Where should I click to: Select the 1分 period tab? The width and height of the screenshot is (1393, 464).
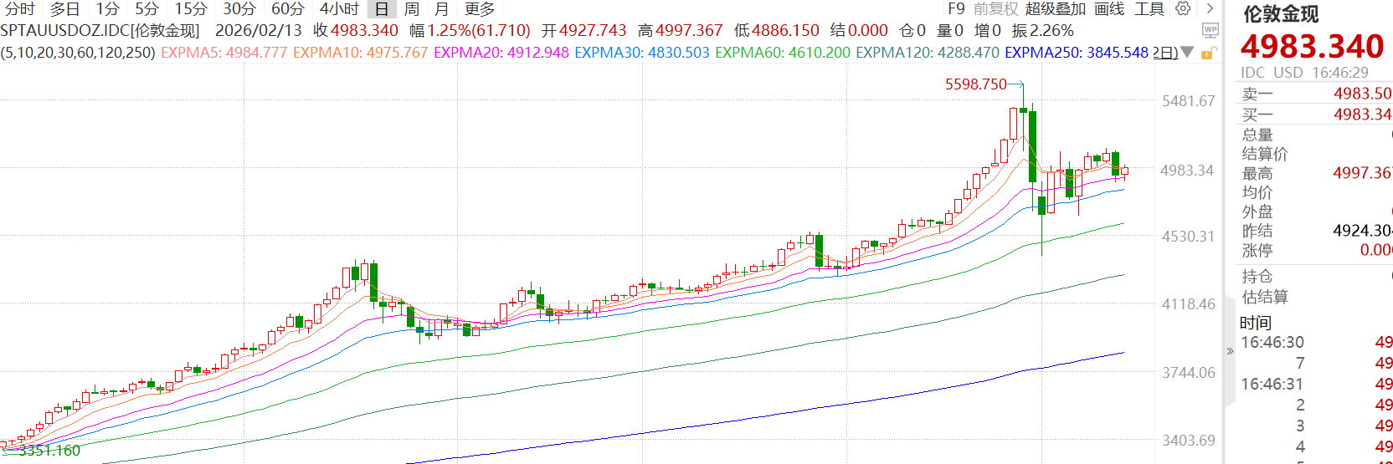pos(107,8)
